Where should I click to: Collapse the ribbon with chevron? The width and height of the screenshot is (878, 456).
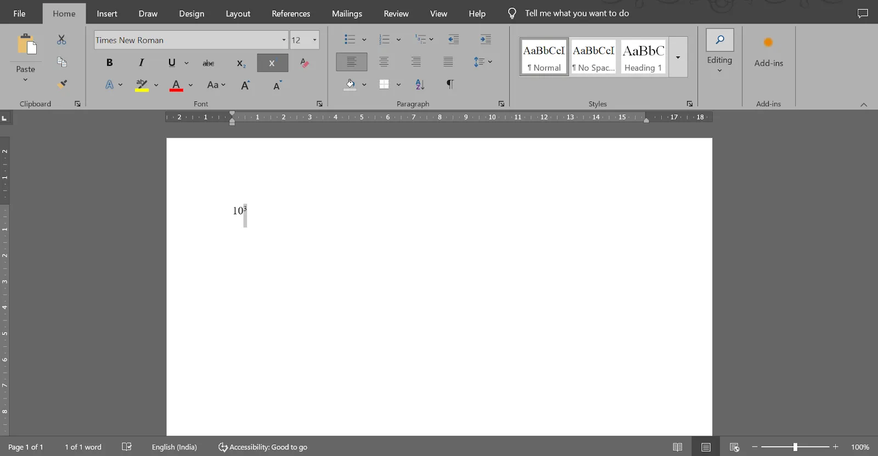pos(864,104)
